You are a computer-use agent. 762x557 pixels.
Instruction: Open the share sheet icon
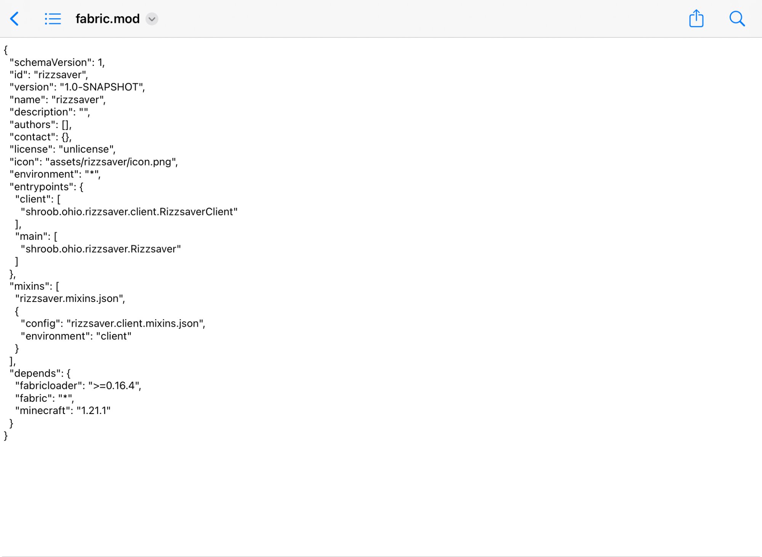coord(696,18)
